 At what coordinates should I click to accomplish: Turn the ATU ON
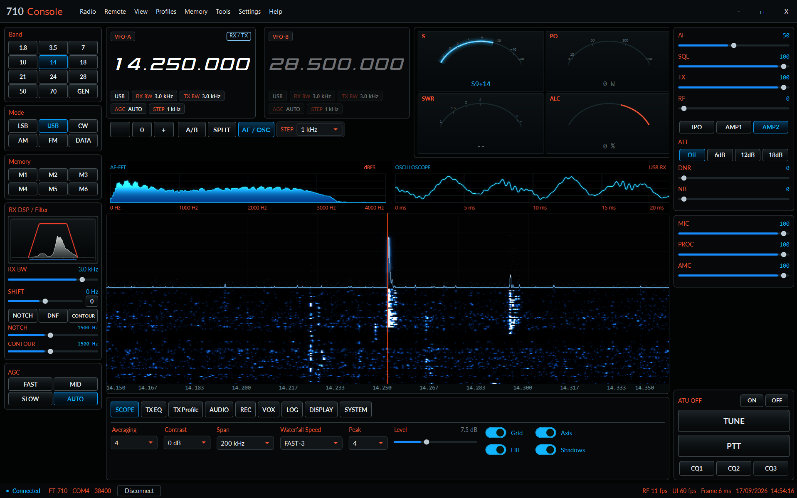click(752, 400)
